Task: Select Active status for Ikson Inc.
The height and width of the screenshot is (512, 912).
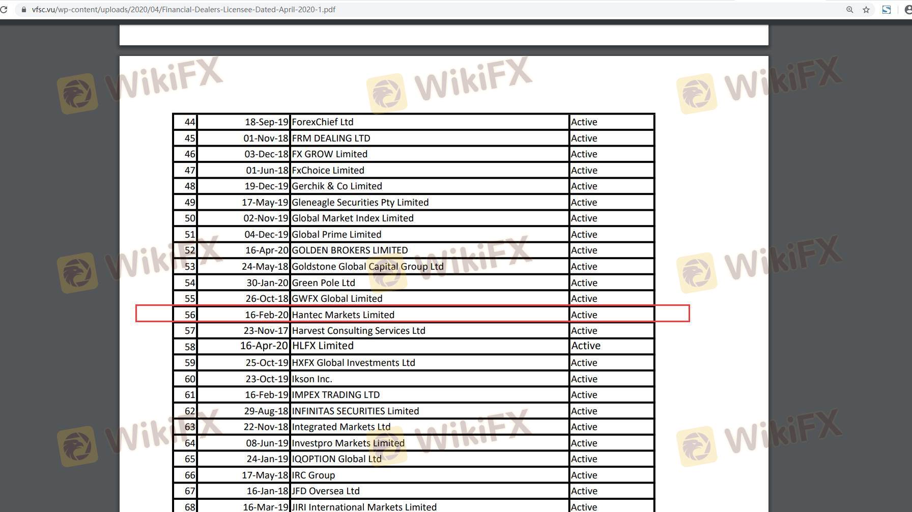Action: tap(584, 379)
